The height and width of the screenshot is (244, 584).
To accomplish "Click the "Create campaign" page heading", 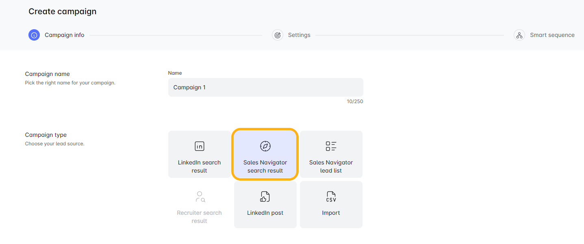I will pyautogui.click(x=62, y=11).
